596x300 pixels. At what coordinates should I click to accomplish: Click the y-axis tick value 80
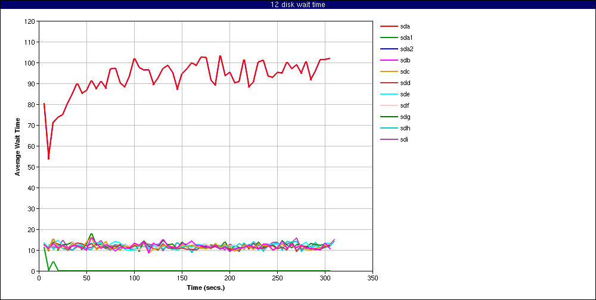pos(32,104)
